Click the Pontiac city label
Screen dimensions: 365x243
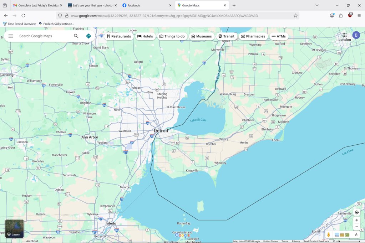(x=136, y=88)
